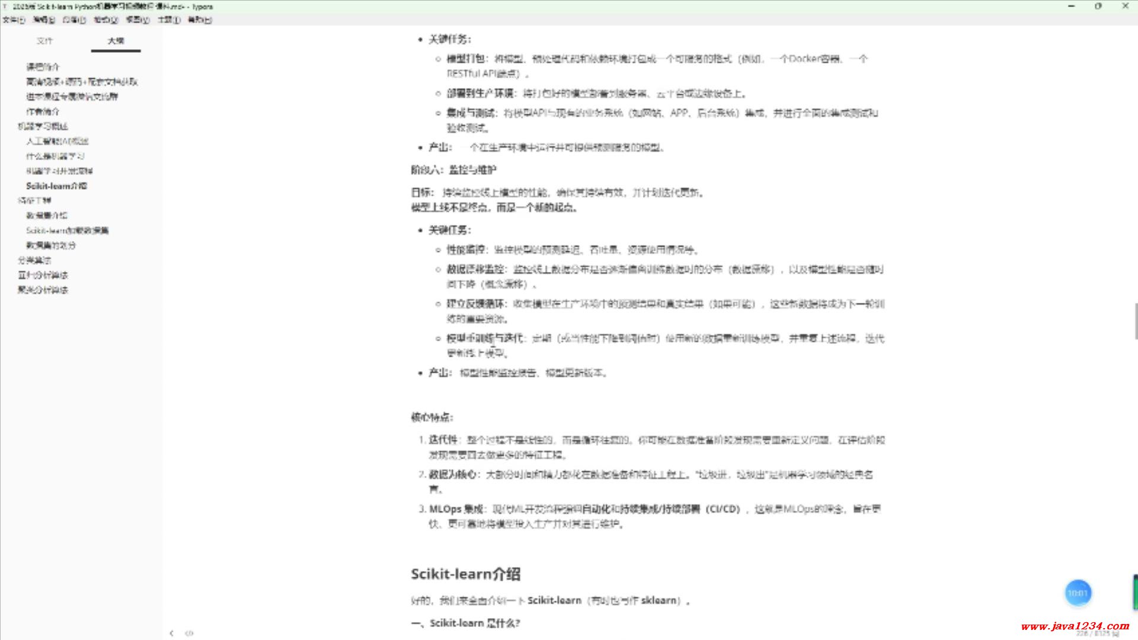Click the Typora app icon in title bar
The image size is (1138, 640).
click(x=6, y=7)
